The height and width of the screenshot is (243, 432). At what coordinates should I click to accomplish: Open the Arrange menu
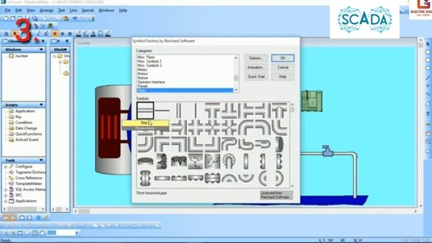point(47,11)
